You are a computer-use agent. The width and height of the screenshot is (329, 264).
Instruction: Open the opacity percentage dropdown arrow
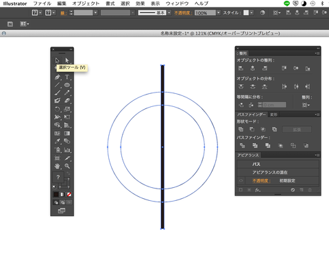pos(219,12)
